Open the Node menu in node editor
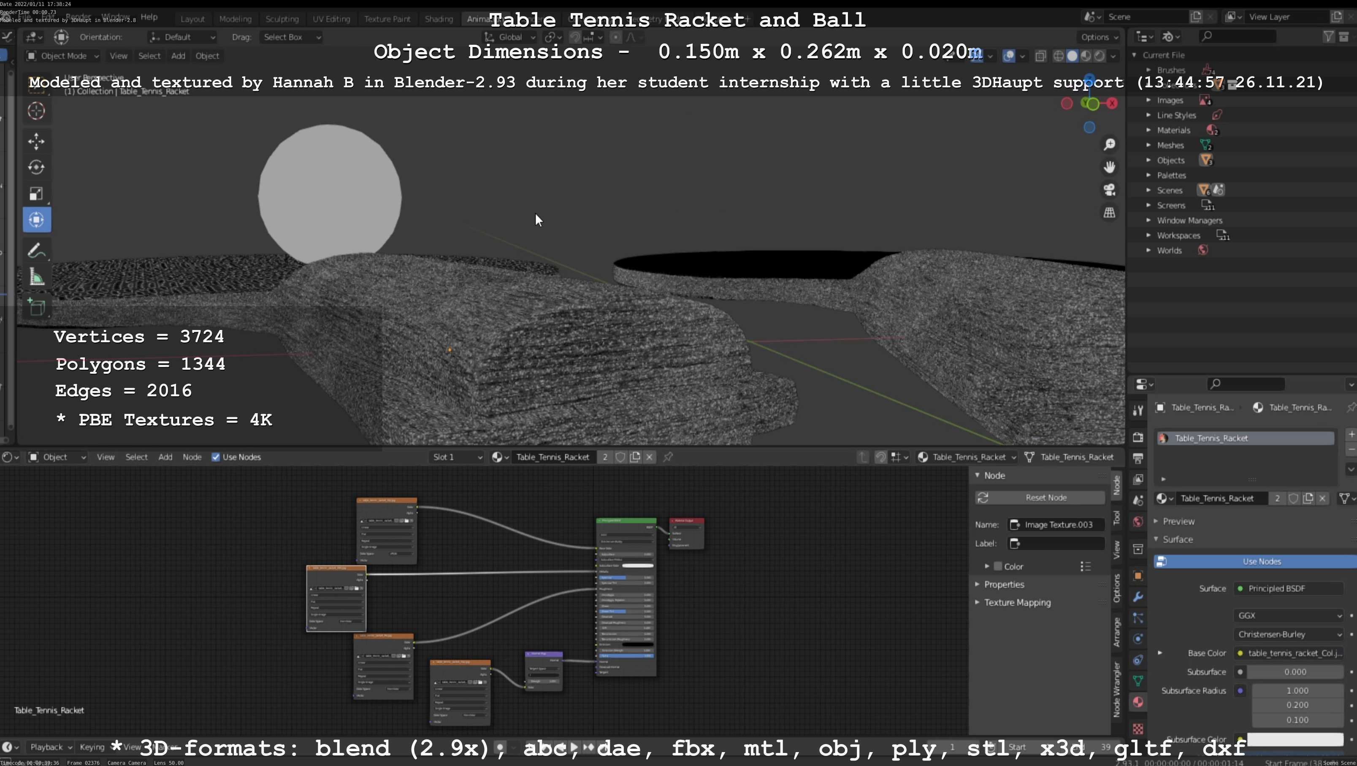 coord(192,457)
